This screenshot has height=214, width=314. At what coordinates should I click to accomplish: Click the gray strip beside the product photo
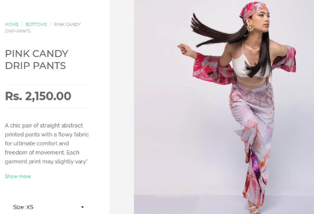122,107
